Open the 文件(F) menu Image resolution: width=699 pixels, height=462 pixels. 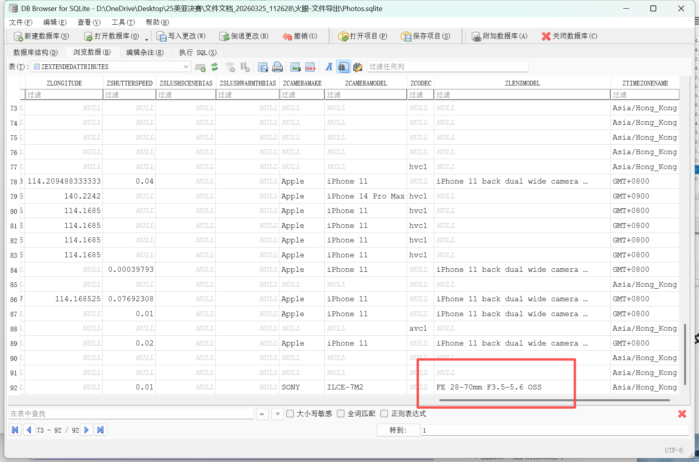[x=21, y=22]
